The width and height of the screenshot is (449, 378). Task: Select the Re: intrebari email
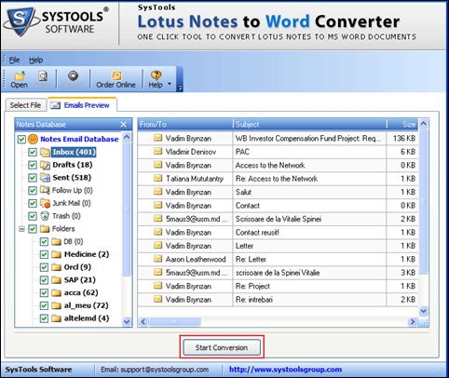(x=254, y=300)
